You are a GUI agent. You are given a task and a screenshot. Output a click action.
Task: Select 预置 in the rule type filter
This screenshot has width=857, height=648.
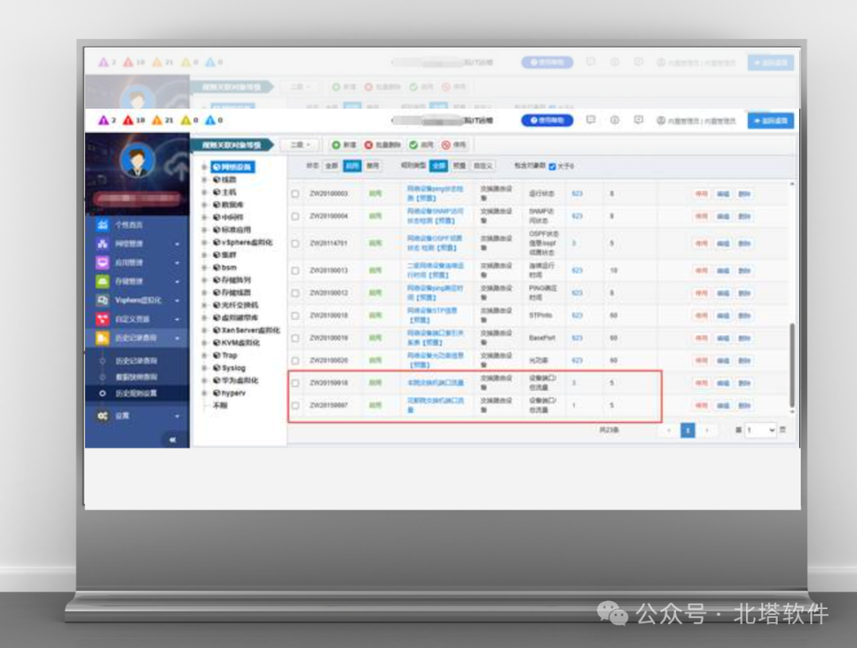[459, 166]
